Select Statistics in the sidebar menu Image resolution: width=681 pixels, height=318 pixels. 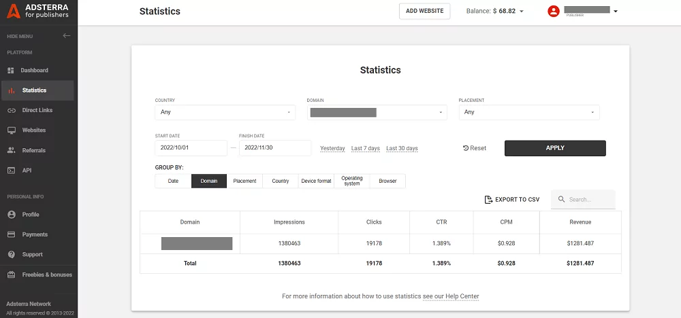coord(34,90)
